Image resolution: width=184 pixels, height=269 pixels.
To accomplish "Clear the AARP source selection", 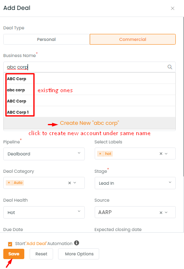I will pos(161,212).
